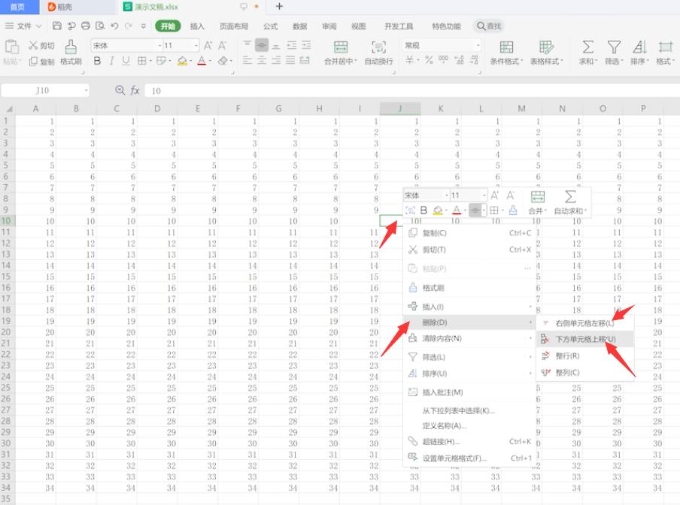Expand 插入(I) submenu in context menu
Screen dimensions: 680x505
[x=469, y=307]
